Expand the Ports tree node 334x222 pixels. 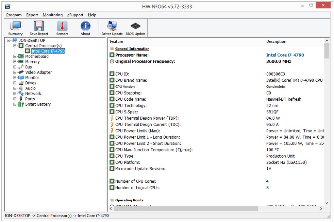coord(15,99)
